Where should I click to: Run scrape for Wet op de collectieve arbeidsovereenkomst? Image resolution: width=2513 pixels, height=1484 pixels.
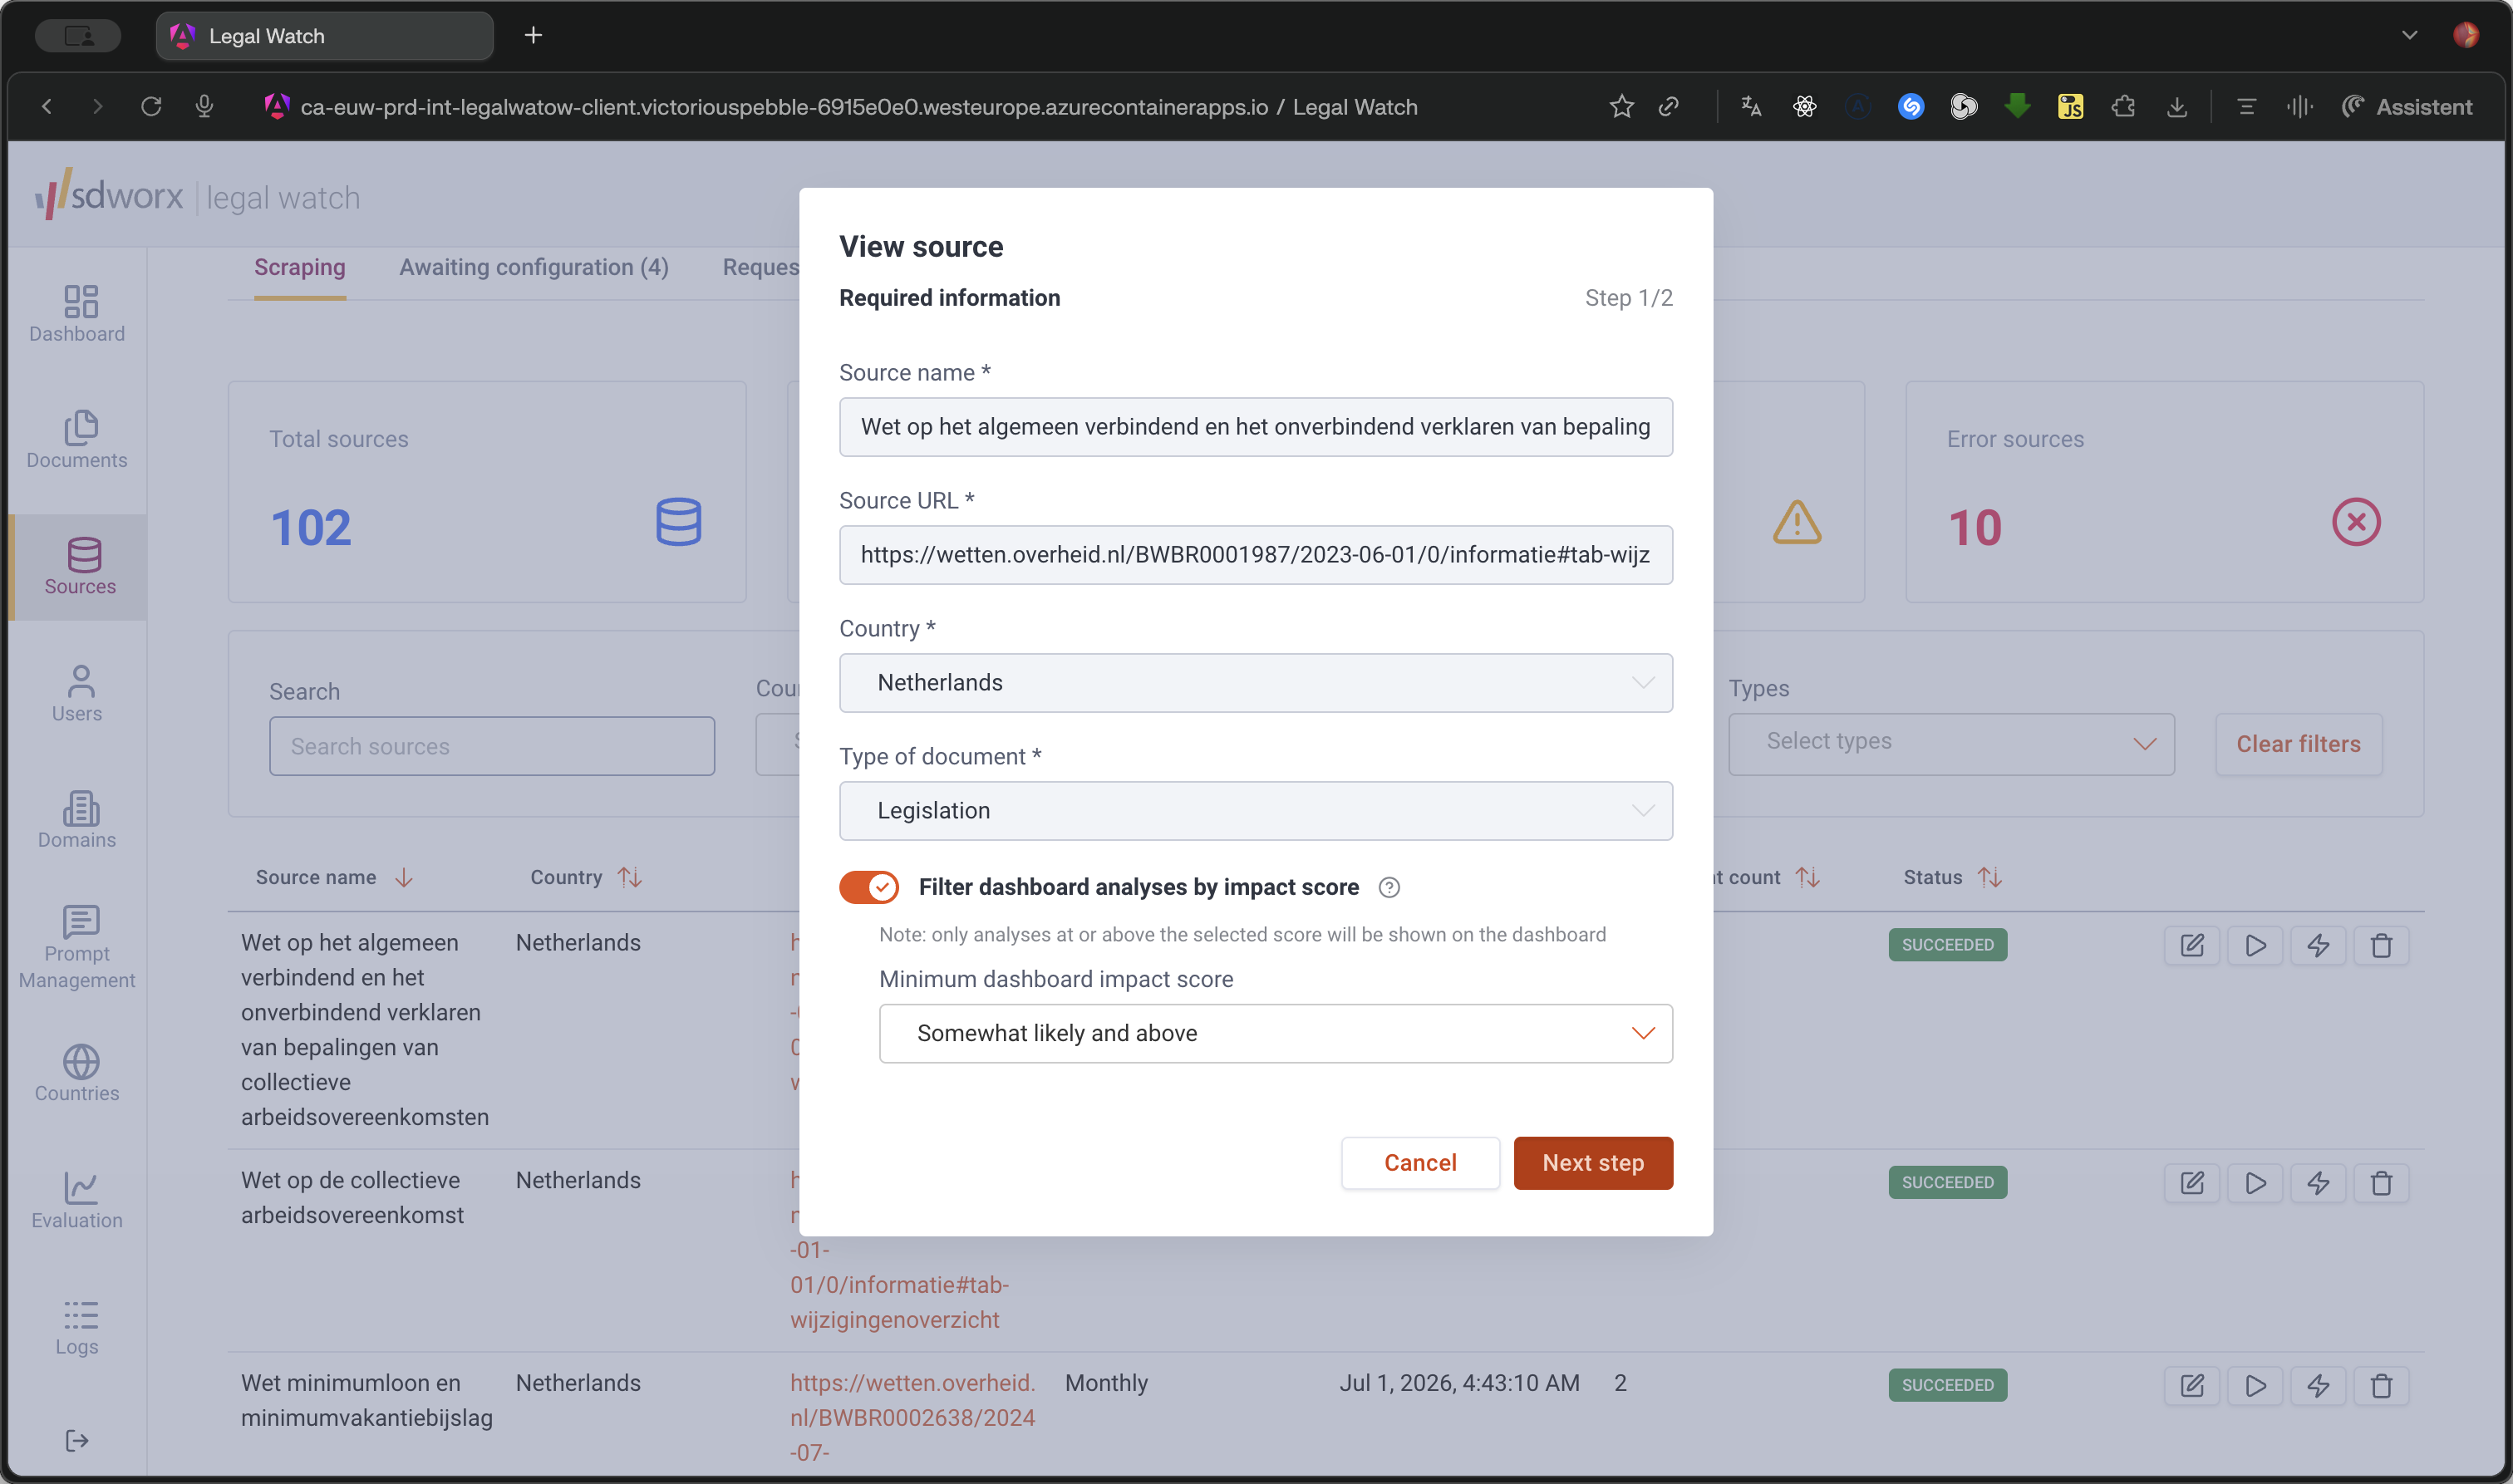point(2255,1183)
